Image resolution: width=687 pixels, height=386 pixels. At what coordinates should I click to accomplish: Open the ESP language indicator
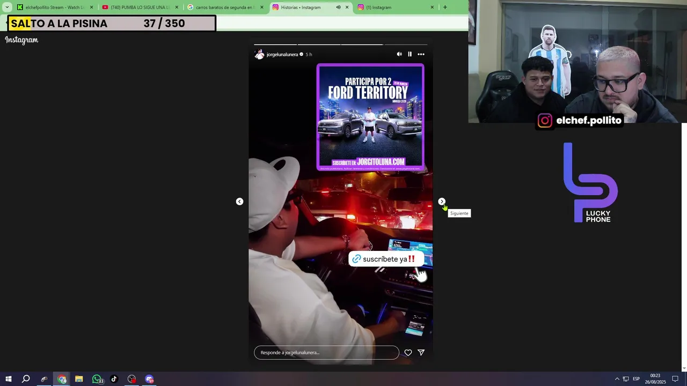[x=636, y=379]
